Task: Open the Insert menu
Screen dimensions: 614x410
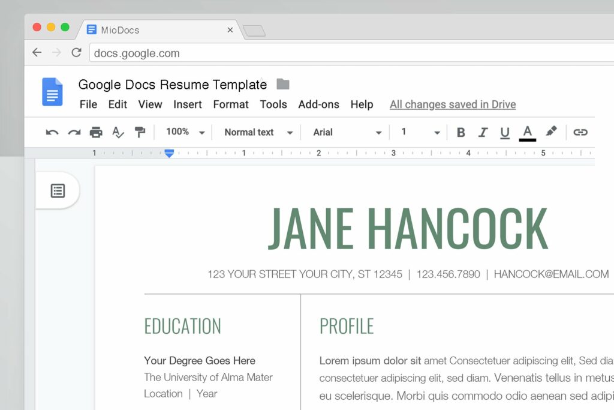Action: pyautogui.click(x=188, y=104)
